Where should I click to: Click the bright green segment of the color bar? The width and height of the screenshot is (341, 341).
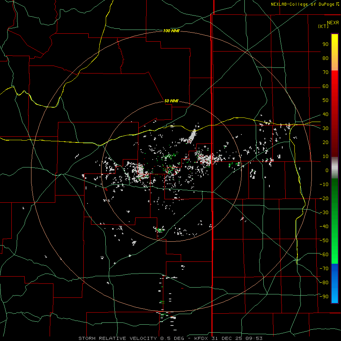click(x=335, y=252)
